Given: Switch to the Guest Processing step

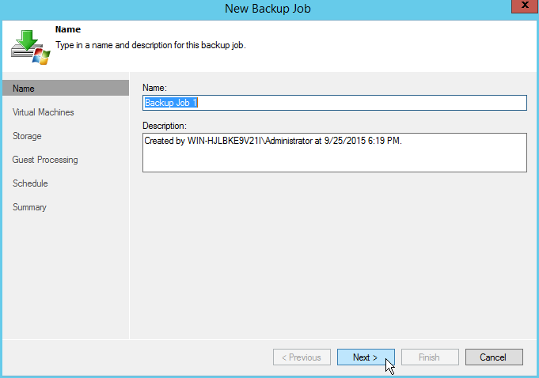Looking at the screenshot, I should 45,160.
